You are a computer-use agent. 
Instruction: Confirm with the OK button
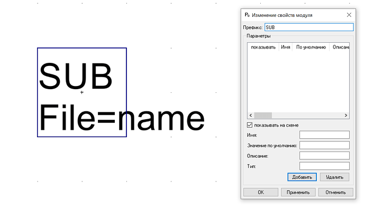click(261, 192)
